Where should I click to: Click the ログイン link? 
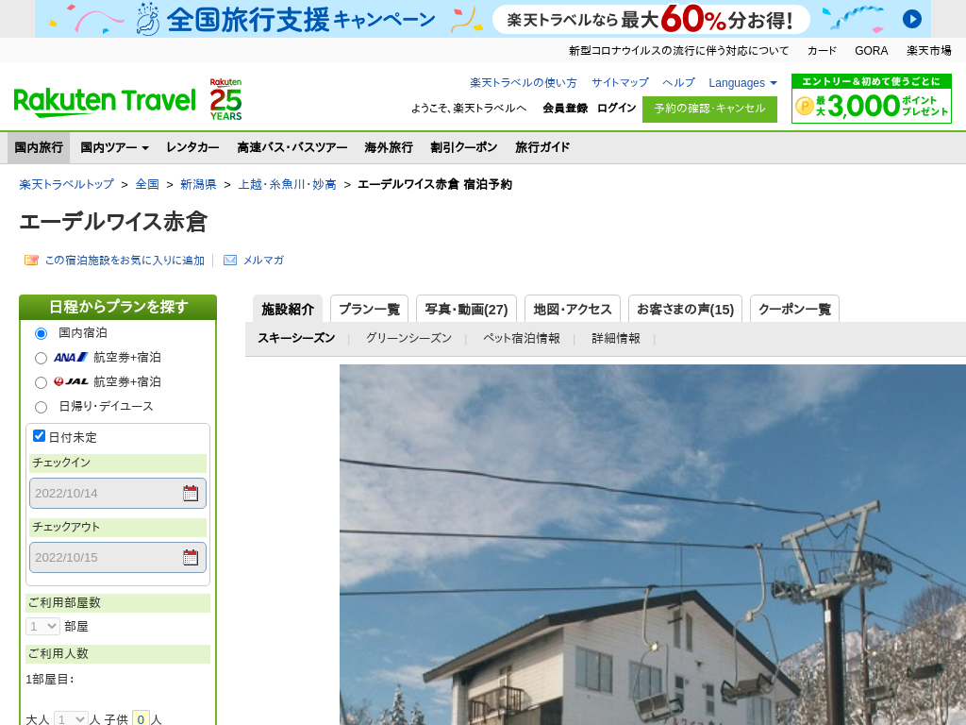pos(617,108)
